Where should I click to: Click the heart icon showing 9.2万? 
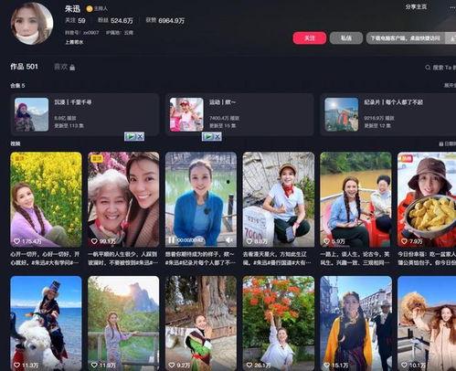[x=172, y=365]
